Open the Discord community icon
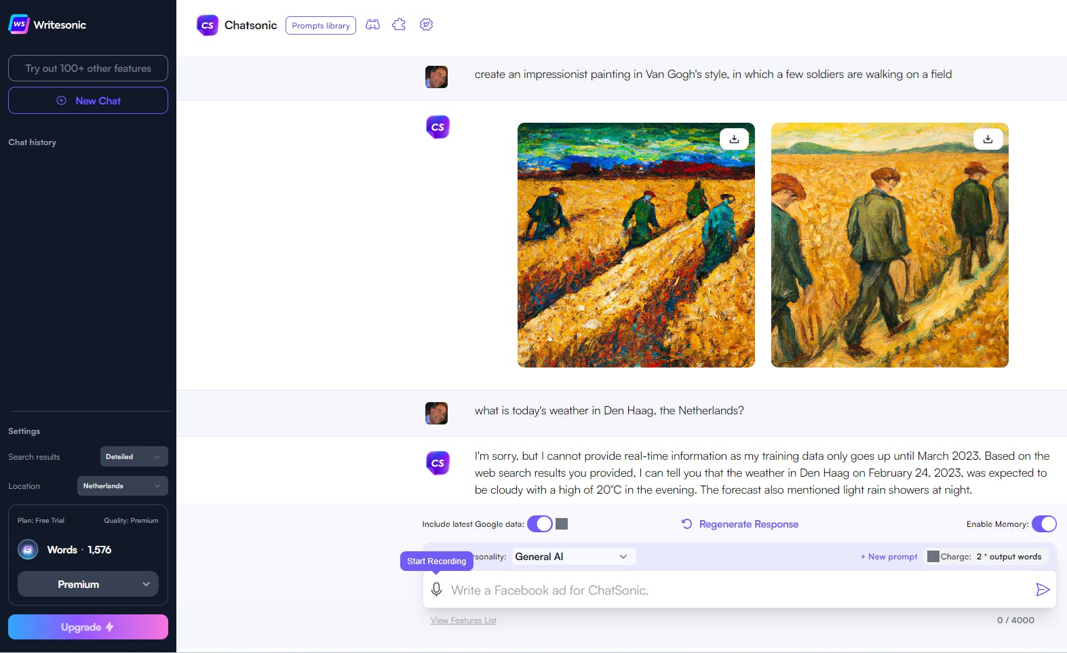The height and width of the screenshot is (653, 1067). tap(372, 24)
